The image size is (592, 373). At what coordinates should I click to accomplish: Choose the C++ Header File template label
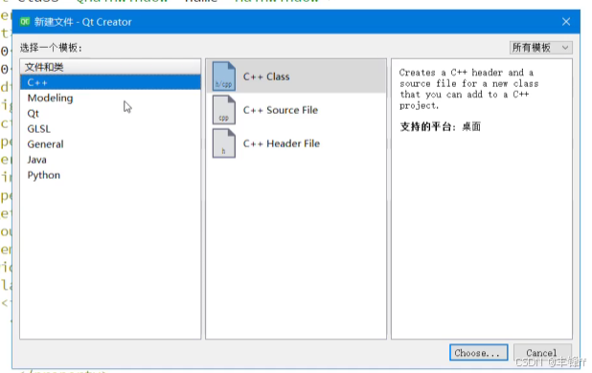pos(282,143)
